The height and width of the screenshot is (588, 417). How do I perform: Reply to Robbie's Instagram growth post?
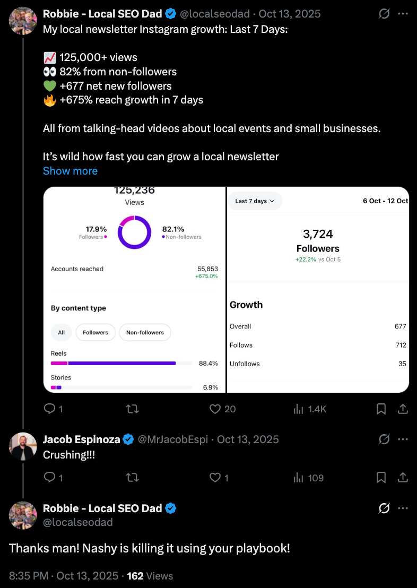click(49, 409)
